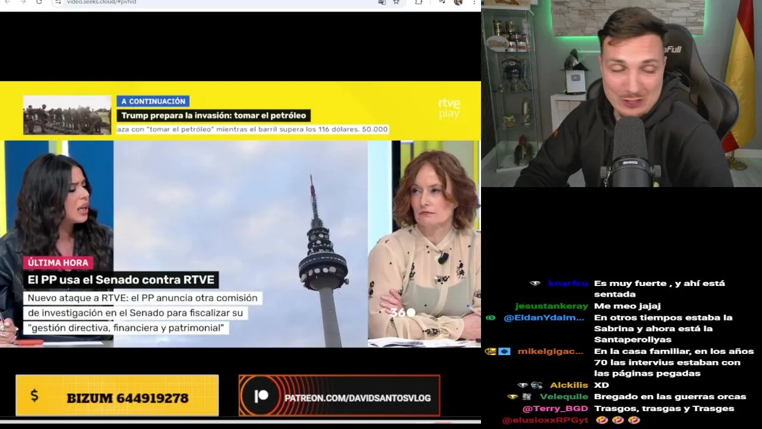Image resolution: width=762 pixels, height=429 pixels.
Task: Click the A CONTINUACIÓN blue label
Action: pos(153,101)
